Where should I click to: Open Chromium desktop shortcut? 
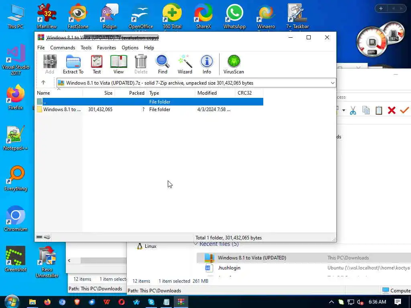(x=16, y=219)
